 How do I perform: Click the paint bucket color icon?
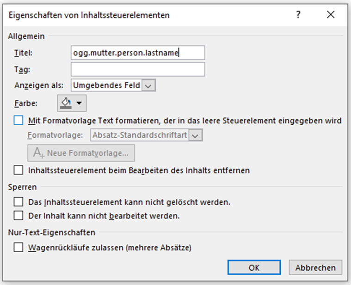point(67,103)
